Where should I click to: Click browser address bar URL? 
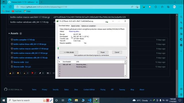pos(44,7)
